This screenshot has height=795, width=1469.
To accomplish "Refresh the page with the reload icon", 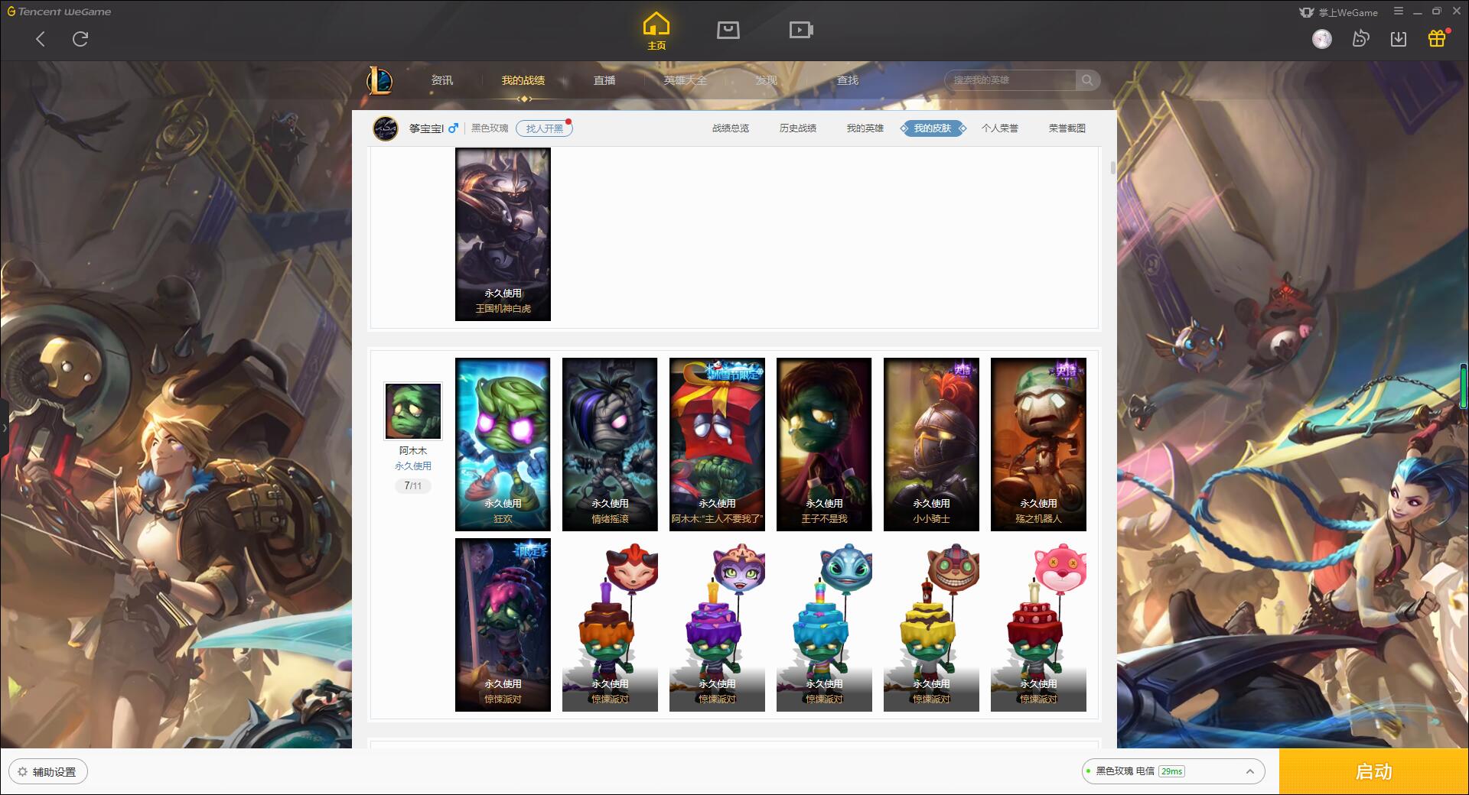I will 80,39.
